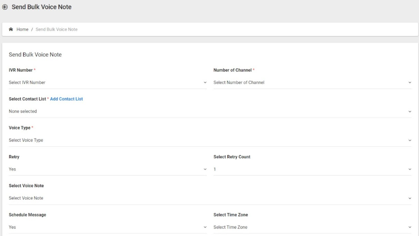Open the Select Time Zone dropdown field
Viewport: 419px width, 236px height.
pyautogui.click(x=312, y=227)
